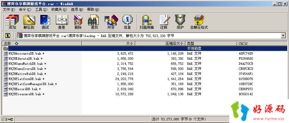Sort by CRC32 column header

pyautogui.click(x=262, y=44)
